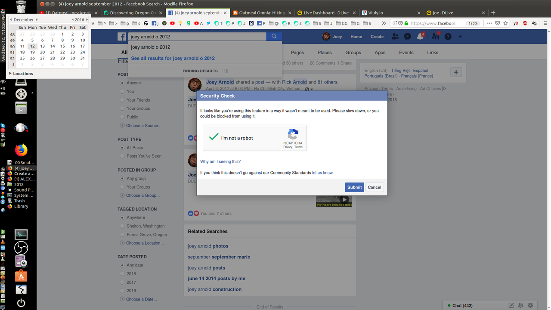Click Joey's profile avatar in header

point(327,37)
